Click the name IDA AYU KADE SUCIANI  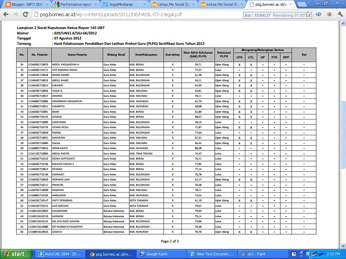(66, 221)
